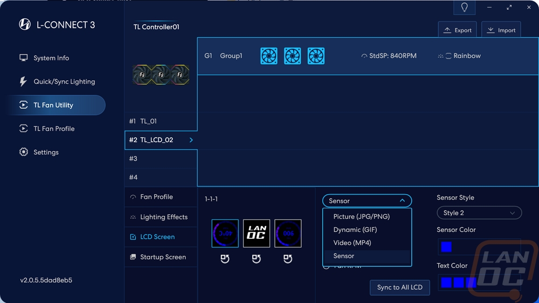Viewport: 539px width, 303px height.
Task: Select third LCD preview showing 900
Action: pos(288,233)
